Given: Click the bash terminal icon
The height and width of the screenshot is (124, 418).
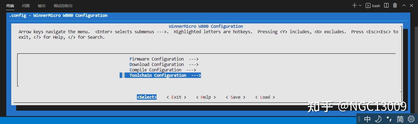Looking at the screenshot, I should coord(368,5).
